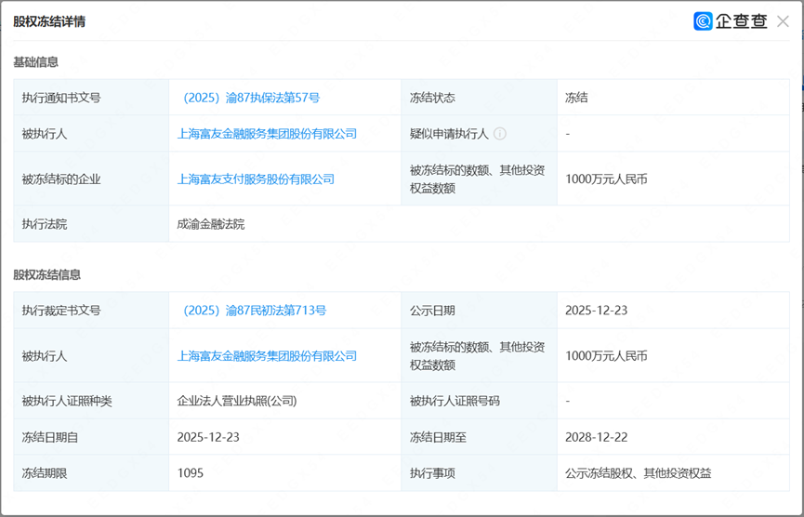This screenshot has width=804, height=517.
Task: Open 上海富友支付服务股份有限公司 company link
Action: 256,179
